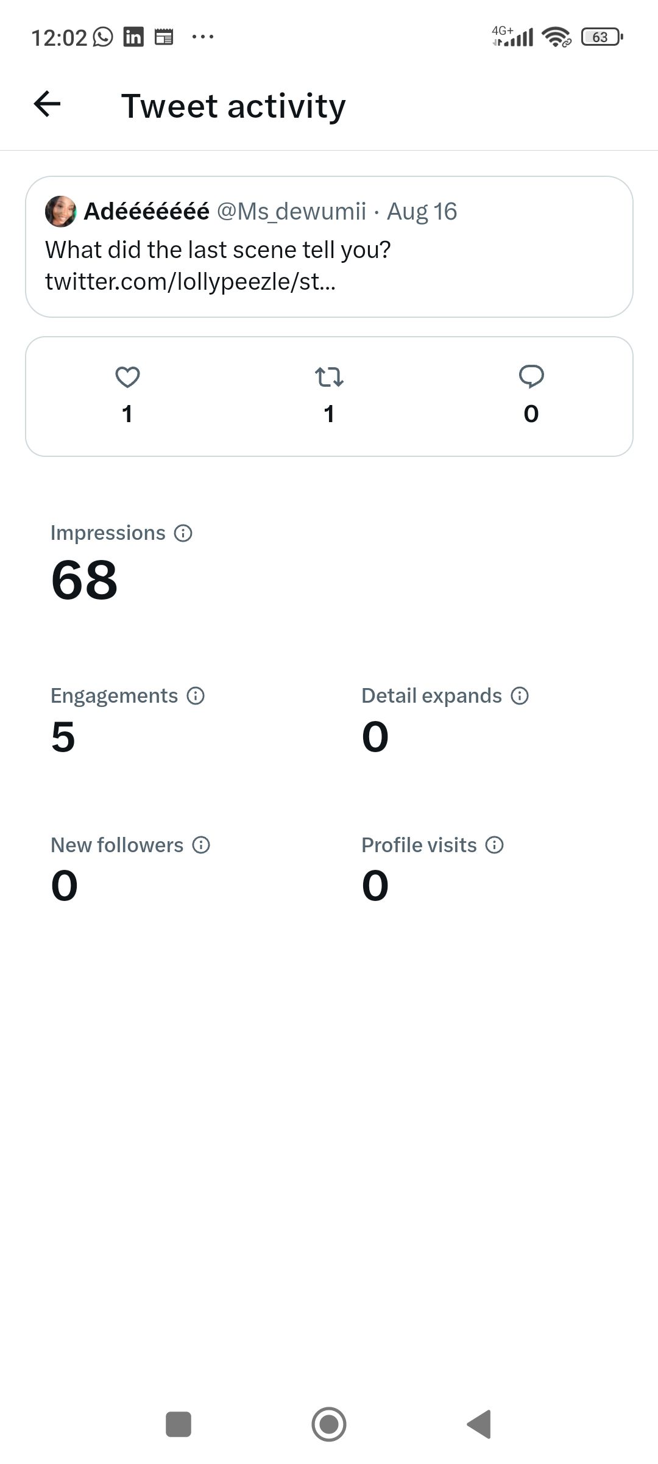The height and width of the screenshot is (1464, 658).
Task: Tap WhatsApp notification icon in status bar
Action: [103, 37]
